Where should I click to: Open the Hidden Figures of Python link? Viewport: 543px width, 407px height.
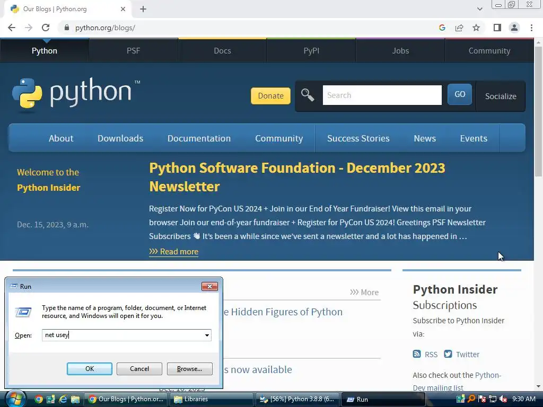click(283, 312)
